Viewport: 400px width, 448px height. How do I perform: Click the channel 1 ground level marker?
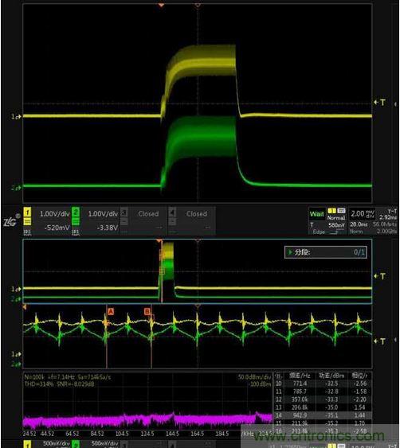tap(16, 116)
